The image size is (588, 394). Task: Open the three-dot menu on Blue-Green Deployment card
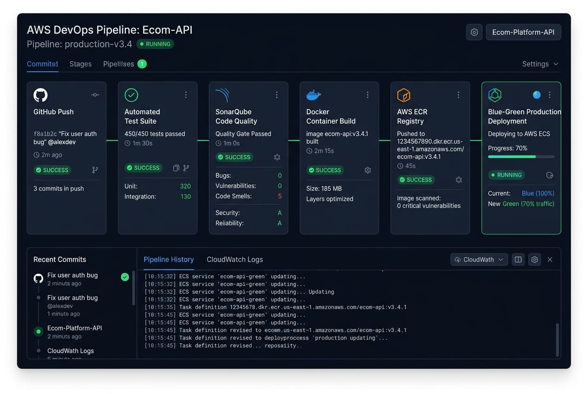tap(549, 95)
